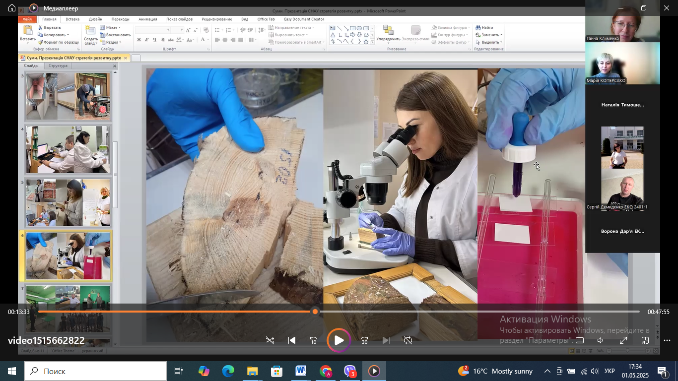Go to the previous track
678x381 pixels.
coord(292,340)
